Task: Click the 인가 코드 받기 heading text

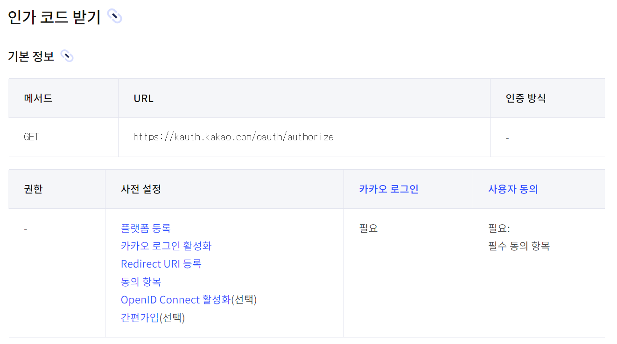Action: (x=54, y=17)
